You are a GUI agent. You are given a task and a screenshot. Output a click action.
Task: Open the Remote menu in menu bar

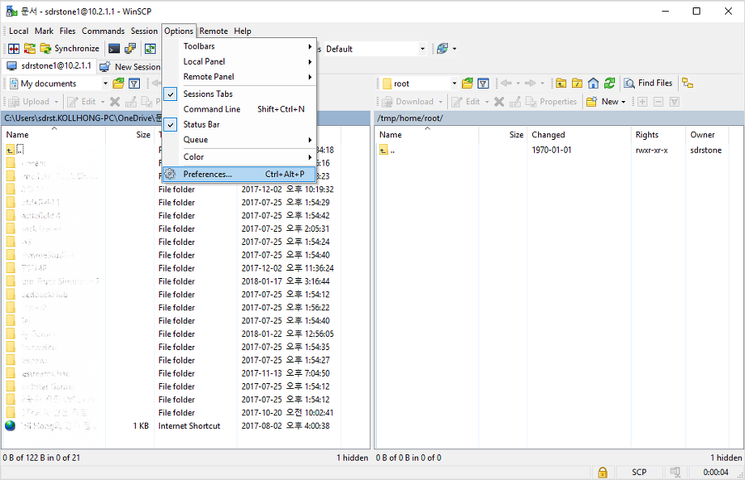[214, 31]
